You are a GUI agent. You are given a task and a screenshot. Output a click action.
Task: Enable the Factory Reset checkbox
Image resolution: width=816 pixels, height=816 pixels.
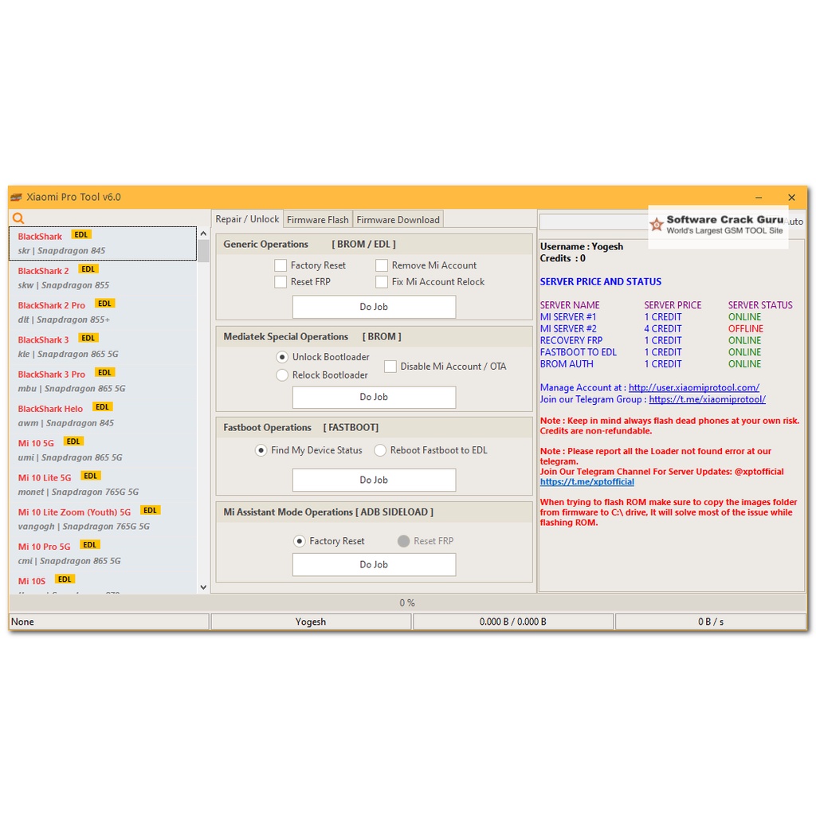point(280,265)
